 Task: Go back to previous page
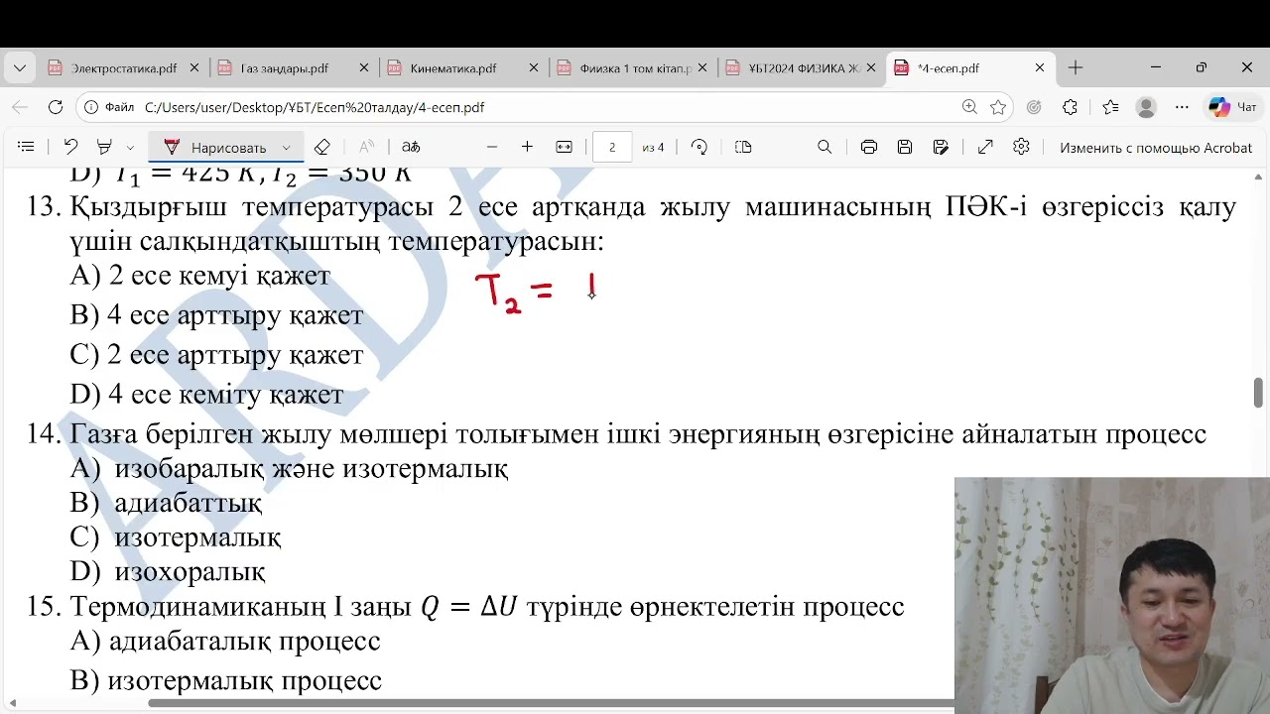pos(20,107)
